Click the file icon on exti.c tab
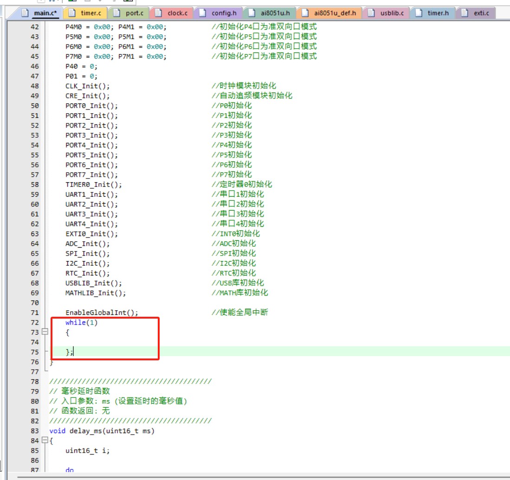 (x=465, y=13)
